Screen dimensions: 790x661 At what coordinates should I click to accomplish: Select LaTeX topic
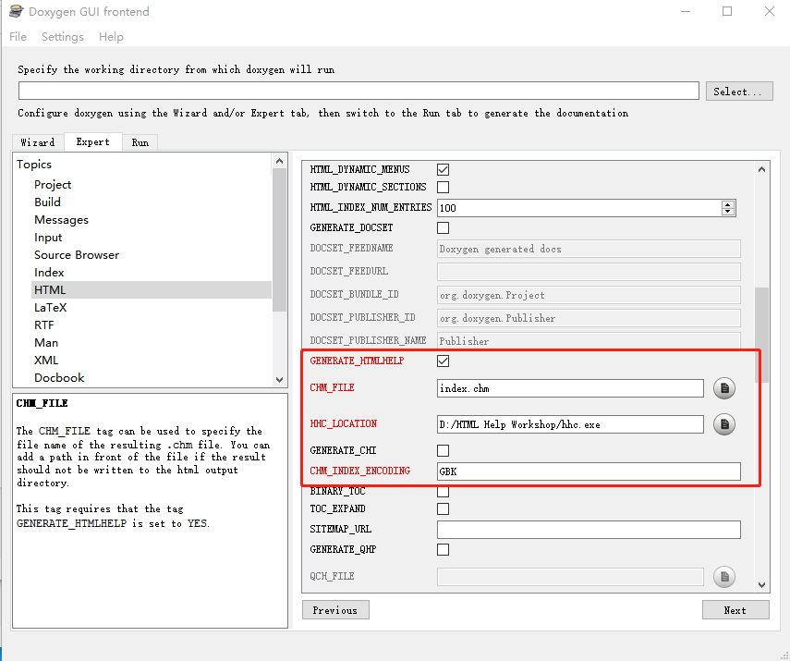51,308
